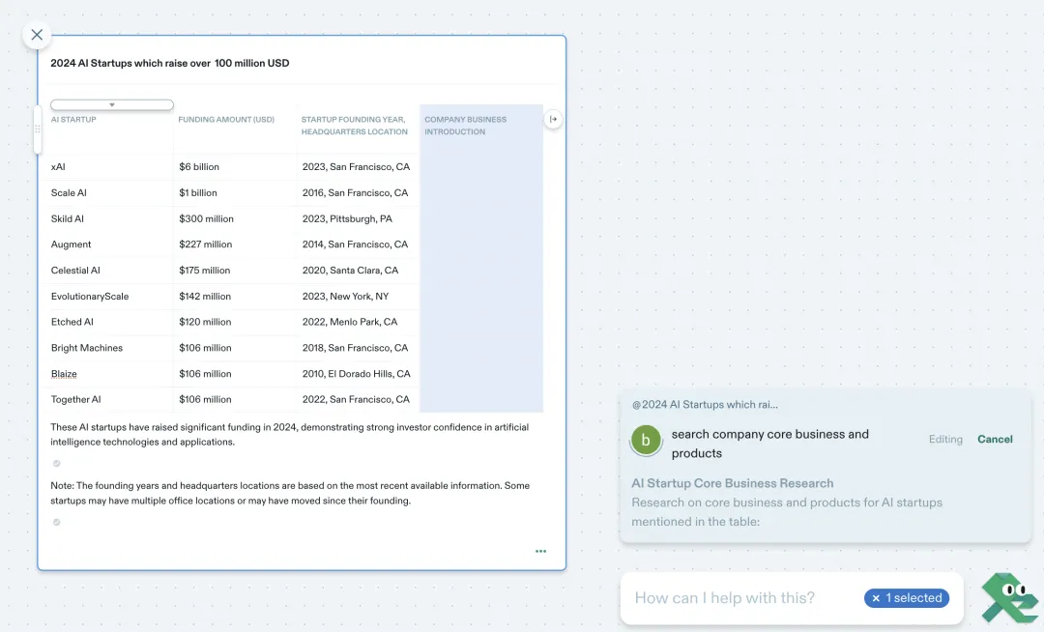Click the '$1 billion' funding cell
The width and height of the screenshot is (1044, 632).
(235, 193)
